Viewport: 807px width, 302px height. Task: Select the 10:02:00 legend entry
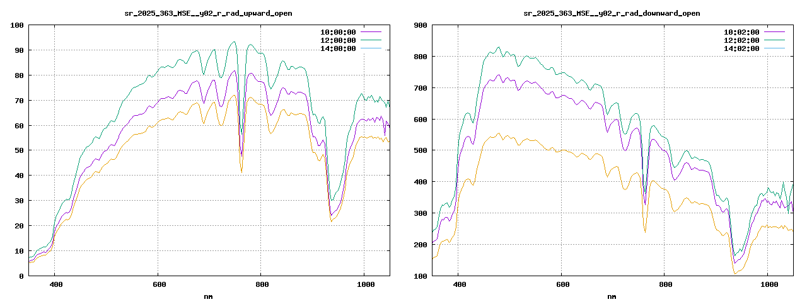point(741,32)
